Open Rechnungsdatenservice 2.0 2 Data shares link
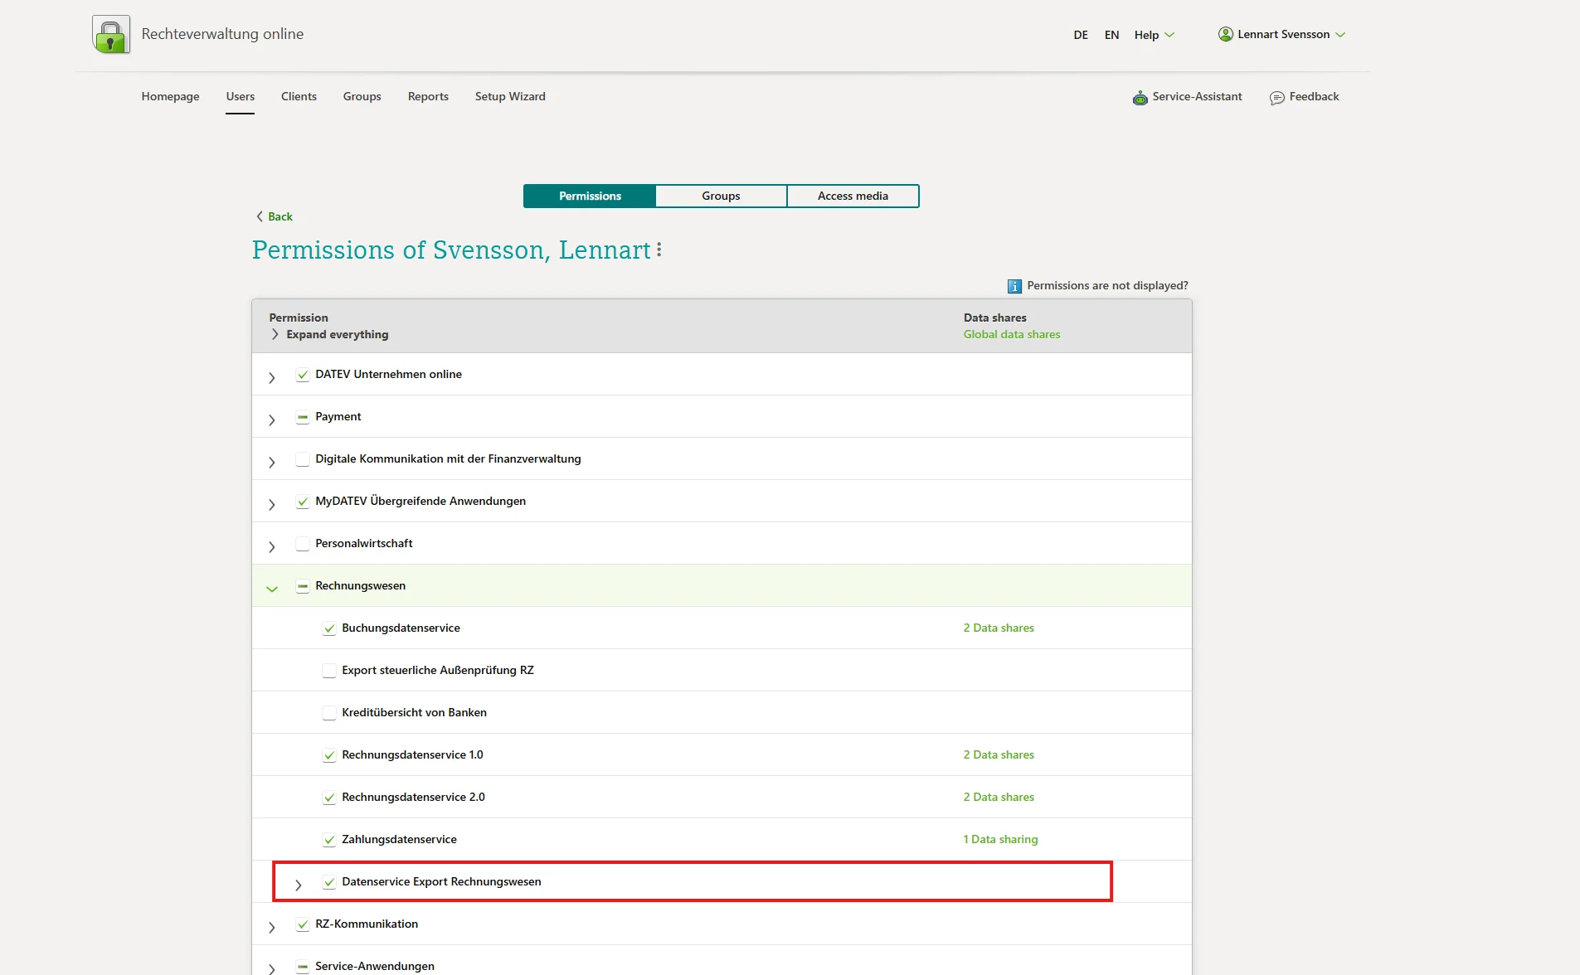Viewport: 1580px width, 975px height. (x=999, y=797)
